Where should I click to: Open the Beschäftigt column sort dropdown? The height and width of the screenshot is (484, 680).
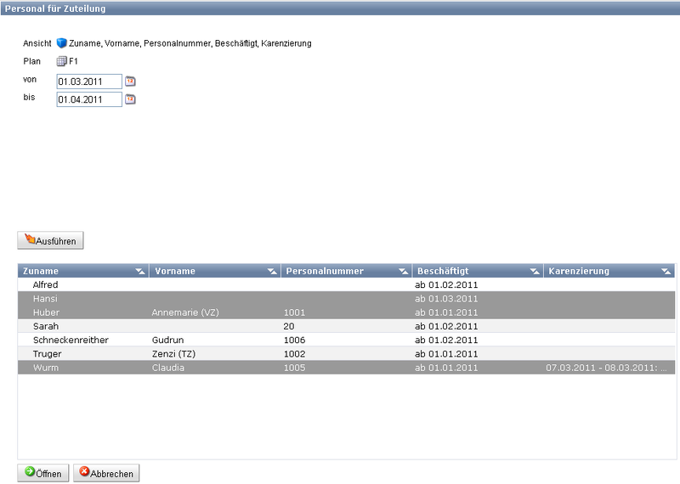535,272
